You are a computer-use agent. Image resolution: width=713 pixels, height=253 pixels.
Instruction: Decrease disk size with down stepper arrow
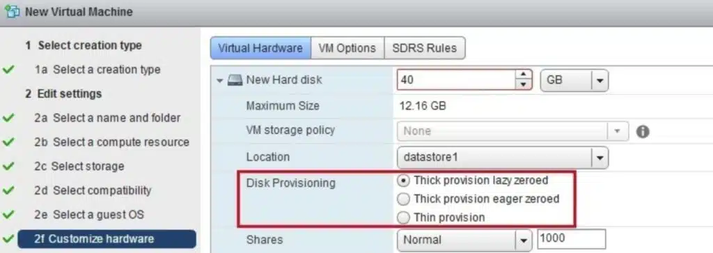click(x=524, y=85)
